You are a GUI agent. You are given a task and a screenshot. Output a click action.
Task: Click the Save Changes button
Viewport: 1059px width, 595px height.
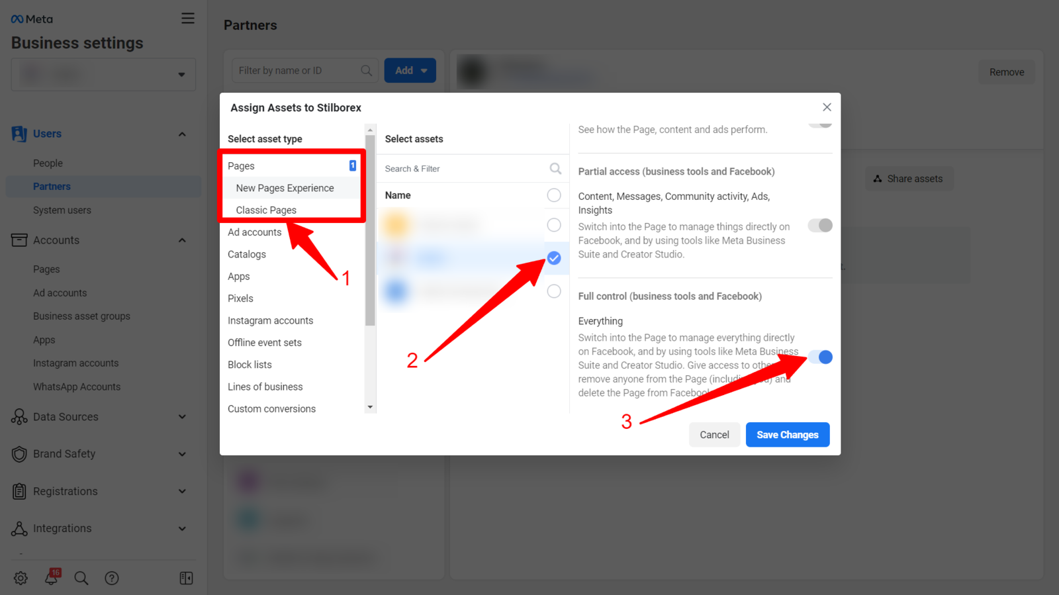pos(787,435)
